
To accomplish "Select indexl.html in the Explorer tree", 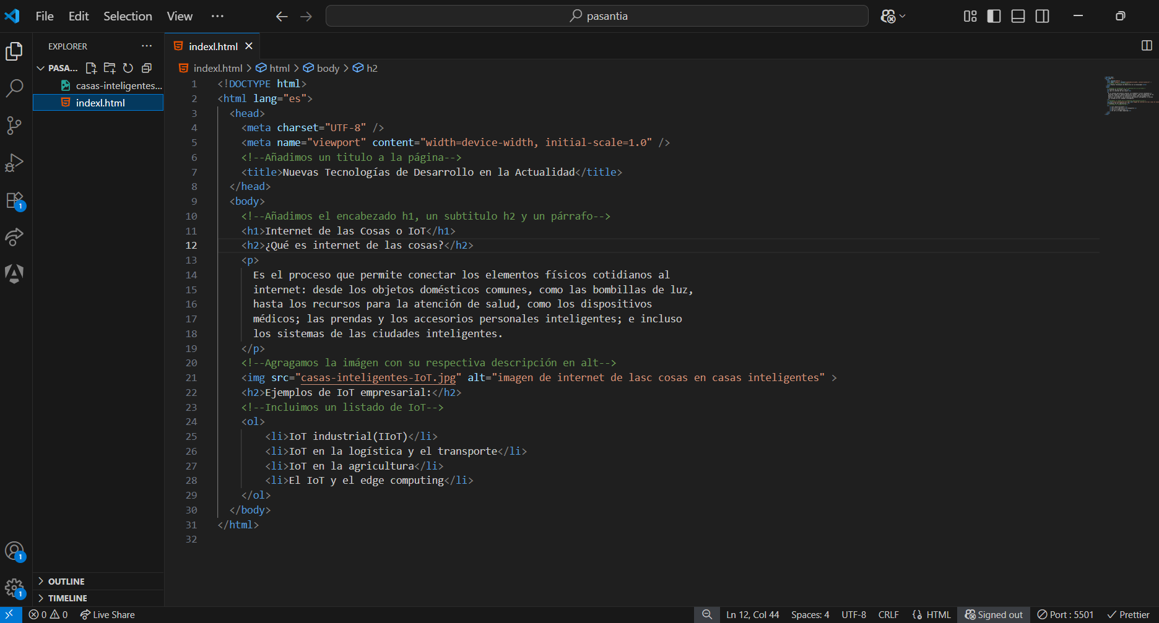I will [99, 103].
